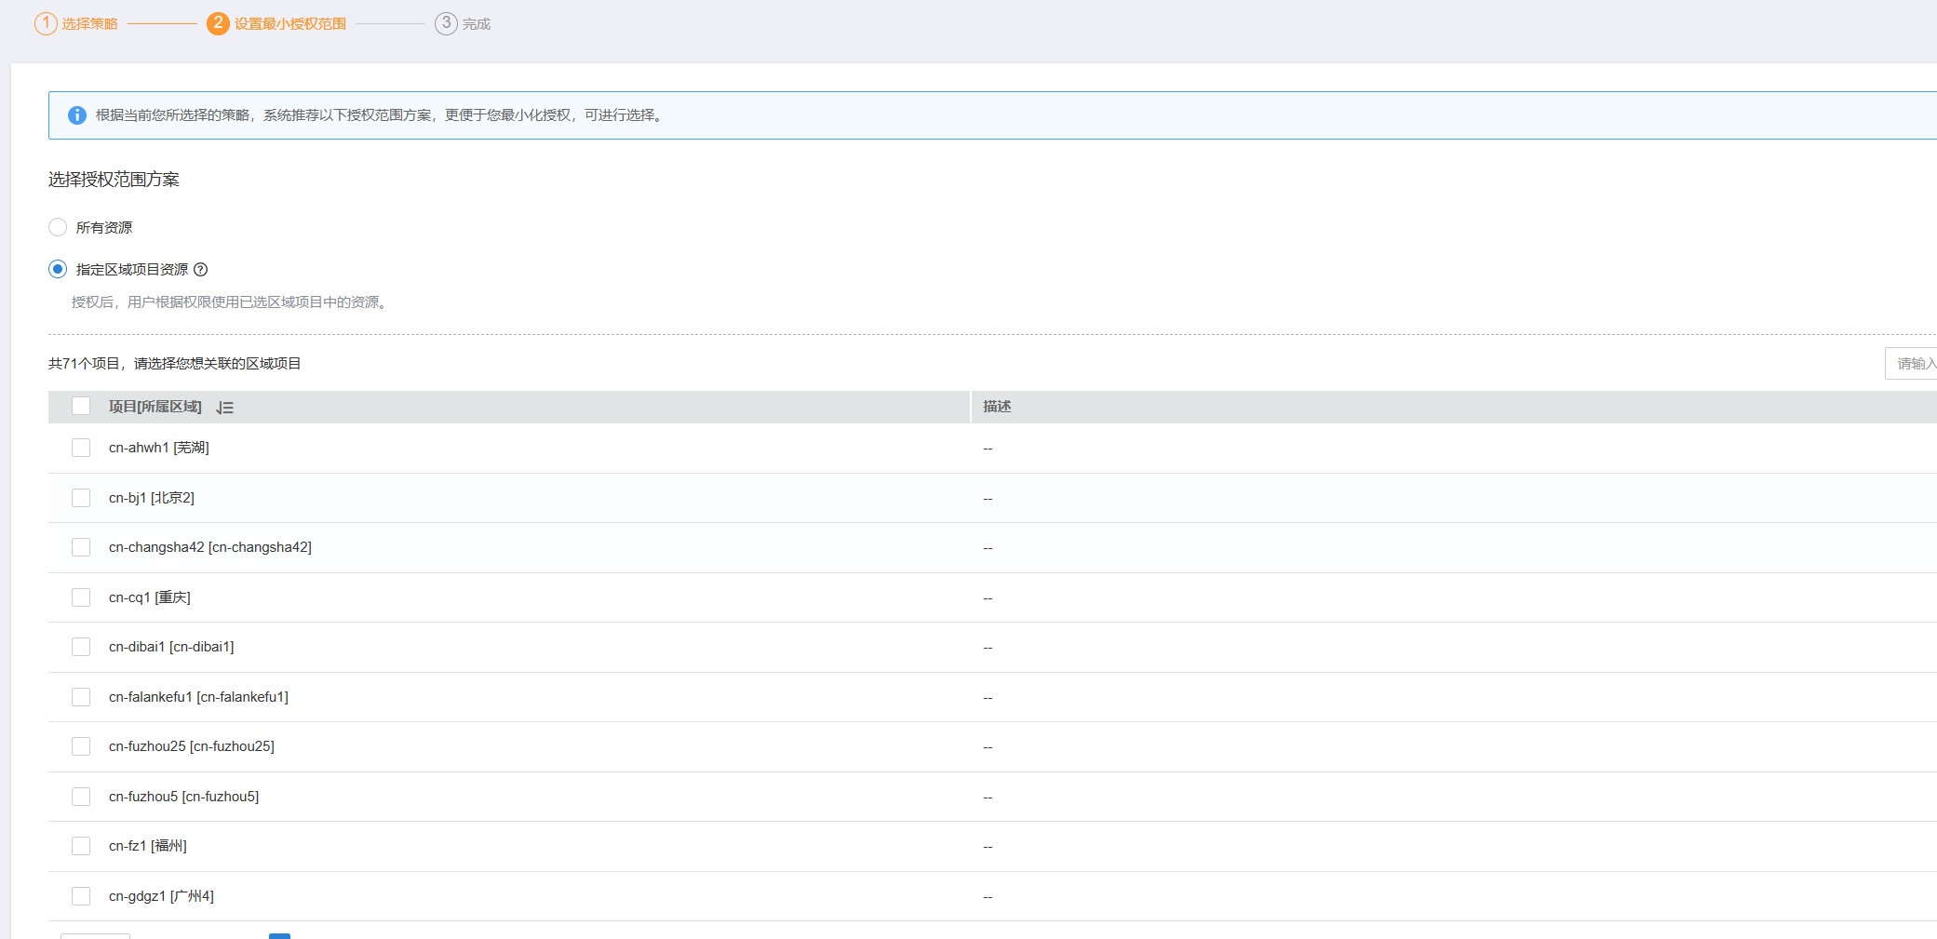Click the info icon in the blue banner
This screenshot has width=1937, height=939.
coord(77,115)
